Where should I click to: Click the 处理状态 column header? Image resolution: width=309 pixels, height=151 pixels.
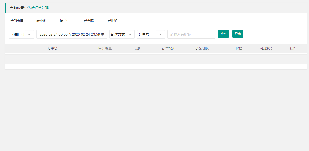pos(267,48)
